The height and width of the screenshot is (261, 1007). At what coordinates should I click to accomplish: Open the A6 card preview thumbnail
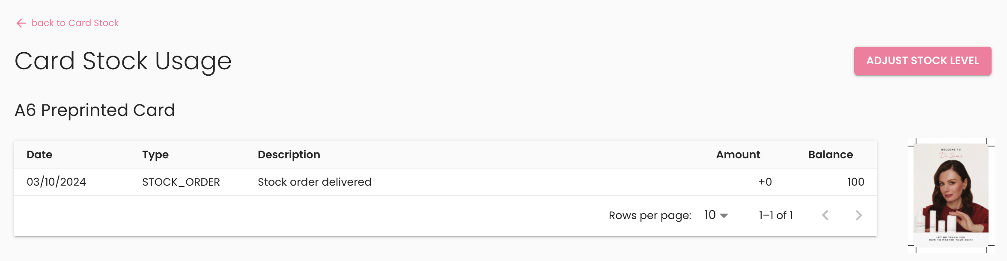point(951,195)
